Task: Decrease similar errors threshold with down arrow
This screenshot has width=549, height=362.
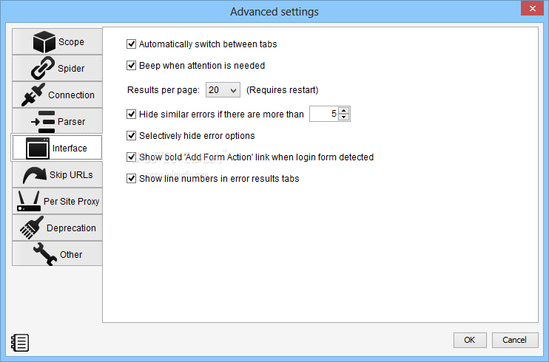Action: point(344,117)
